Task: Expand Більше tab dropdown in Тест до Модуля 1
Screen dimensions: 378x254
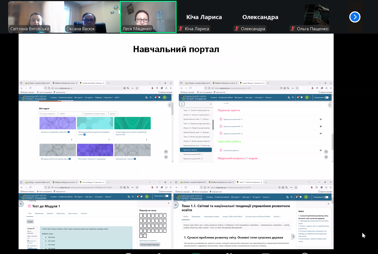Action: 84,213
